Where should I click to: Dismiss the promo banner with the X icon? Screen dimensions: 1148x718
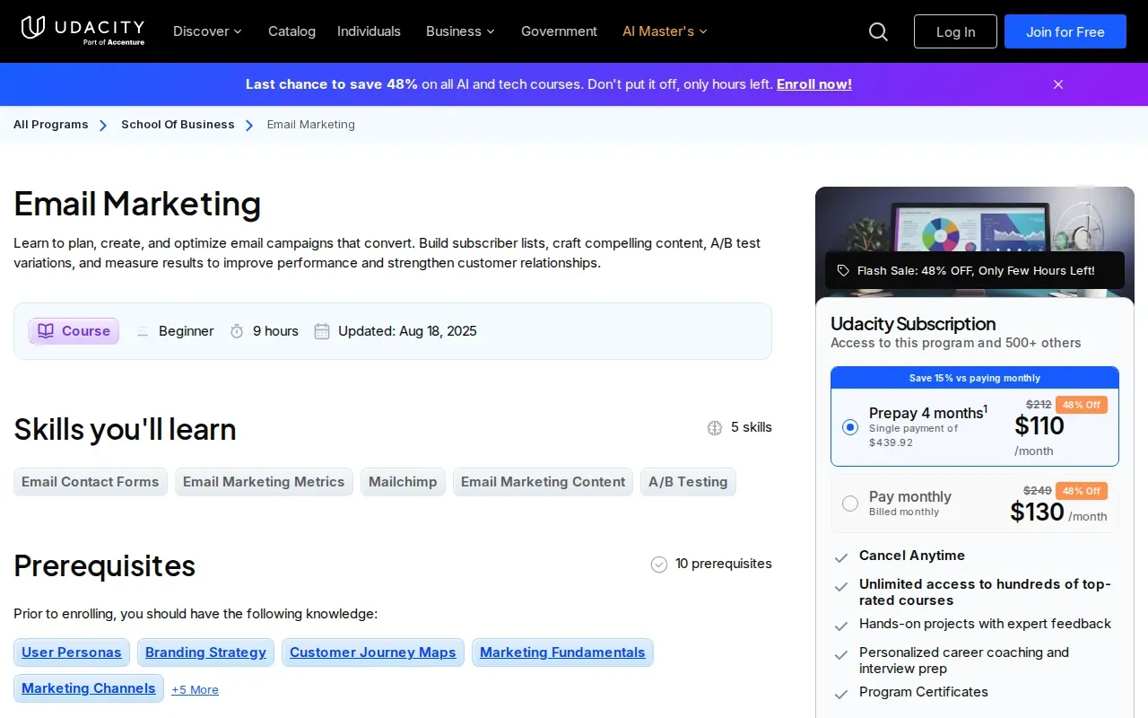[1058, 84]
